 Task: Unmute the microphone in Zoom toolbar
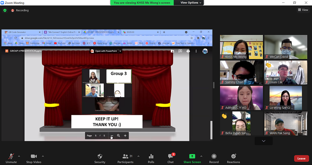click(11, 156)
